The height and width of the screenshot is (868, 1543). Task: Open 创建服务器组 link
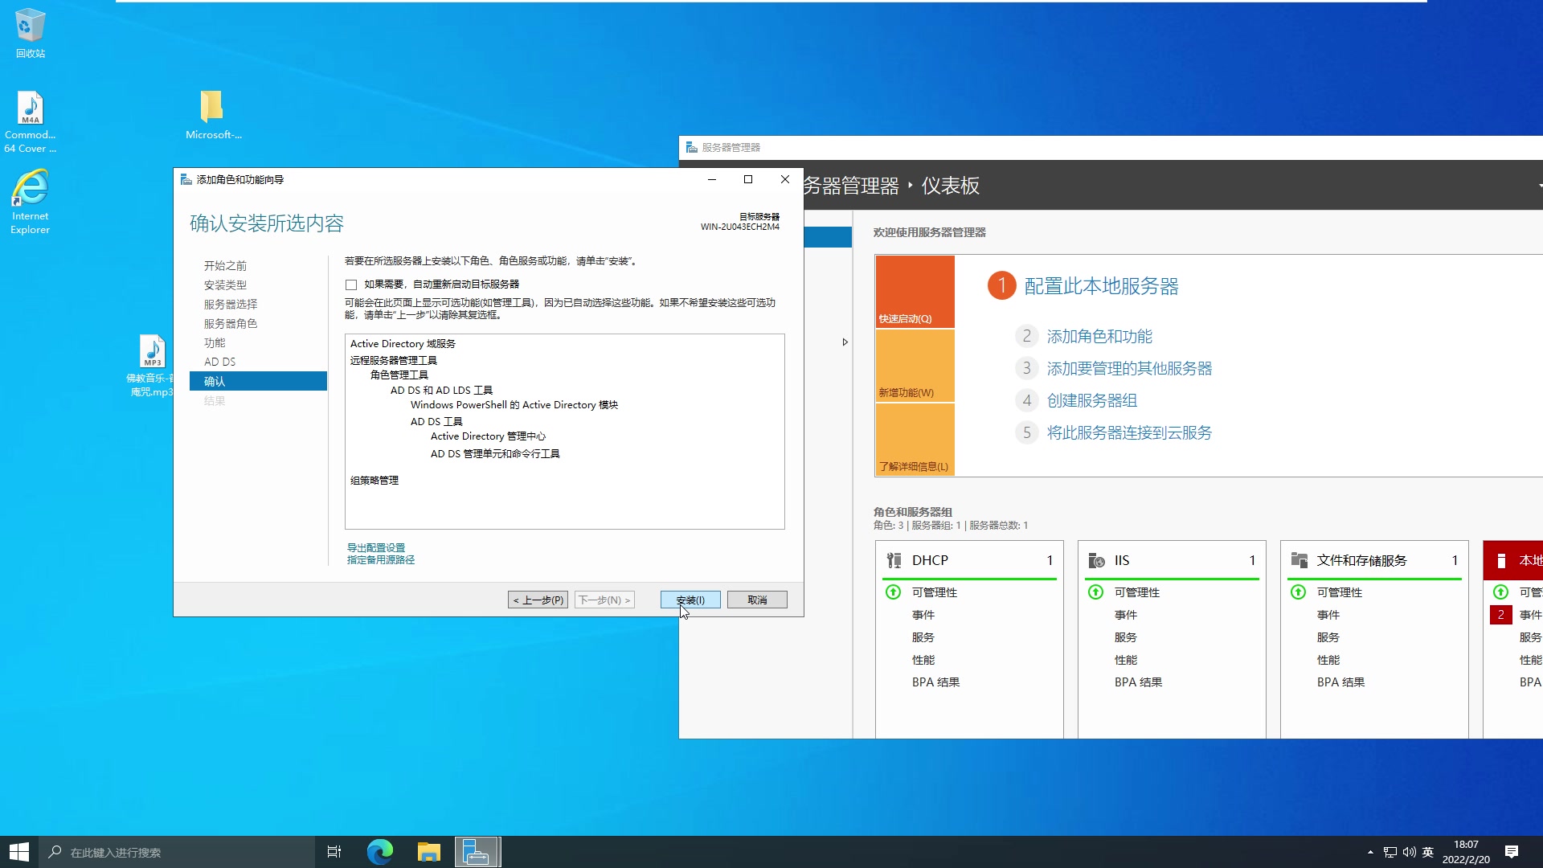[1091, 401]
